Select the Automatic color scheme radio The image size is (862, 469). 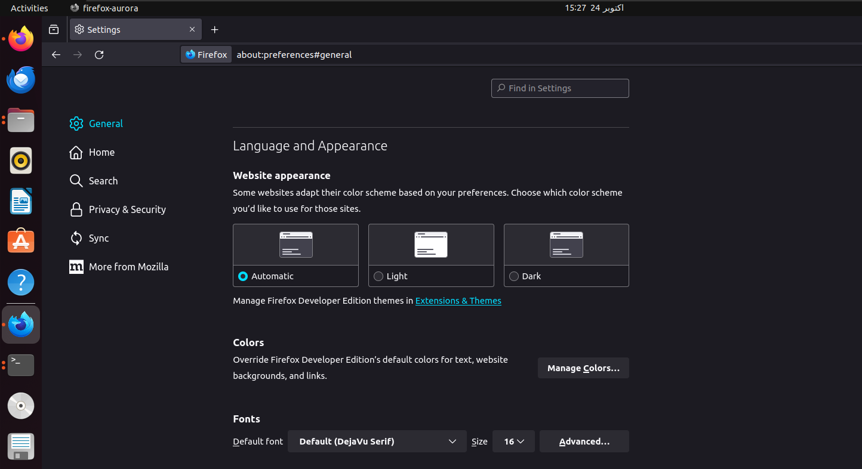pyautogui.click(x=243, y=276)
